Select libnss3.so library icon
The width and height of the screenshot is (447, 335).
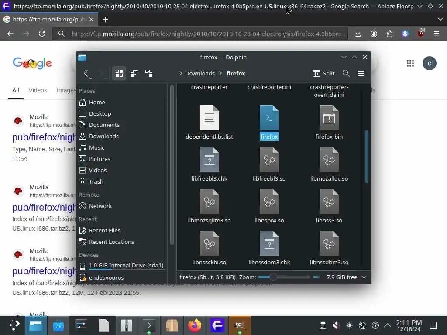[x=329, y=202]
